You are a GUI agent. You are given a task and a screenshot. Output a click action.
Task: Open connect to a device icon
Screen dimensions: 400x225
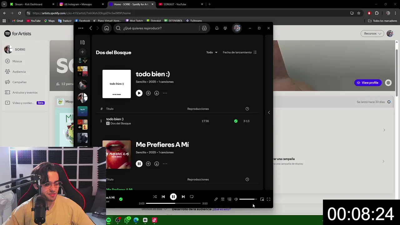(229, 199)
